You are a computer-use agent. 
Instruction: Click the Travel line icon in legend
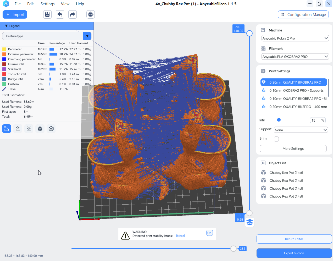coord(4,89)
